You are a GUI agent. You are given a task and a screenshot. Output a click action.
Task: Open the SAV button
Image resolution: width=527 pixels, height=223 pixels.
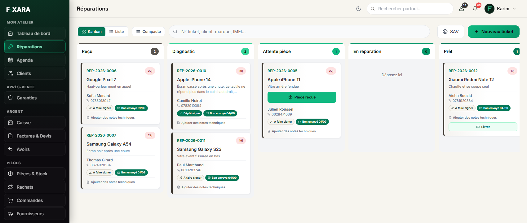(451, 32)
